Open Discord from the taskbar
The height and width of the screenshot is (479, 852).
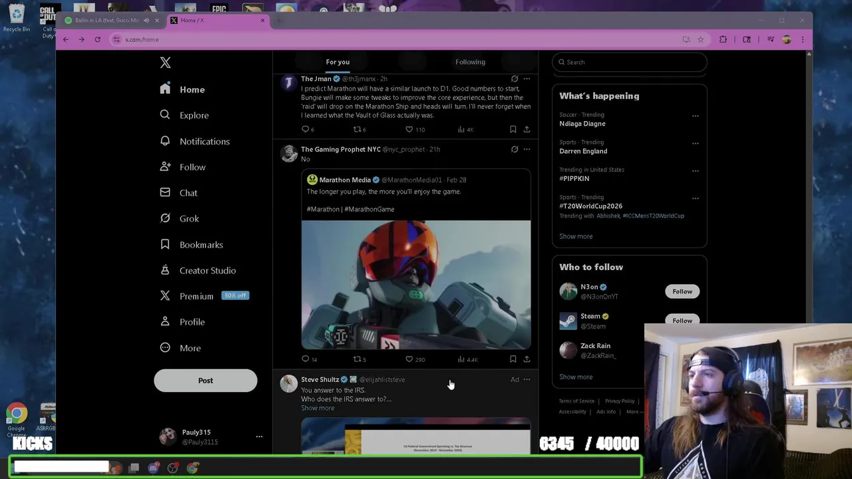click(154, 468)
